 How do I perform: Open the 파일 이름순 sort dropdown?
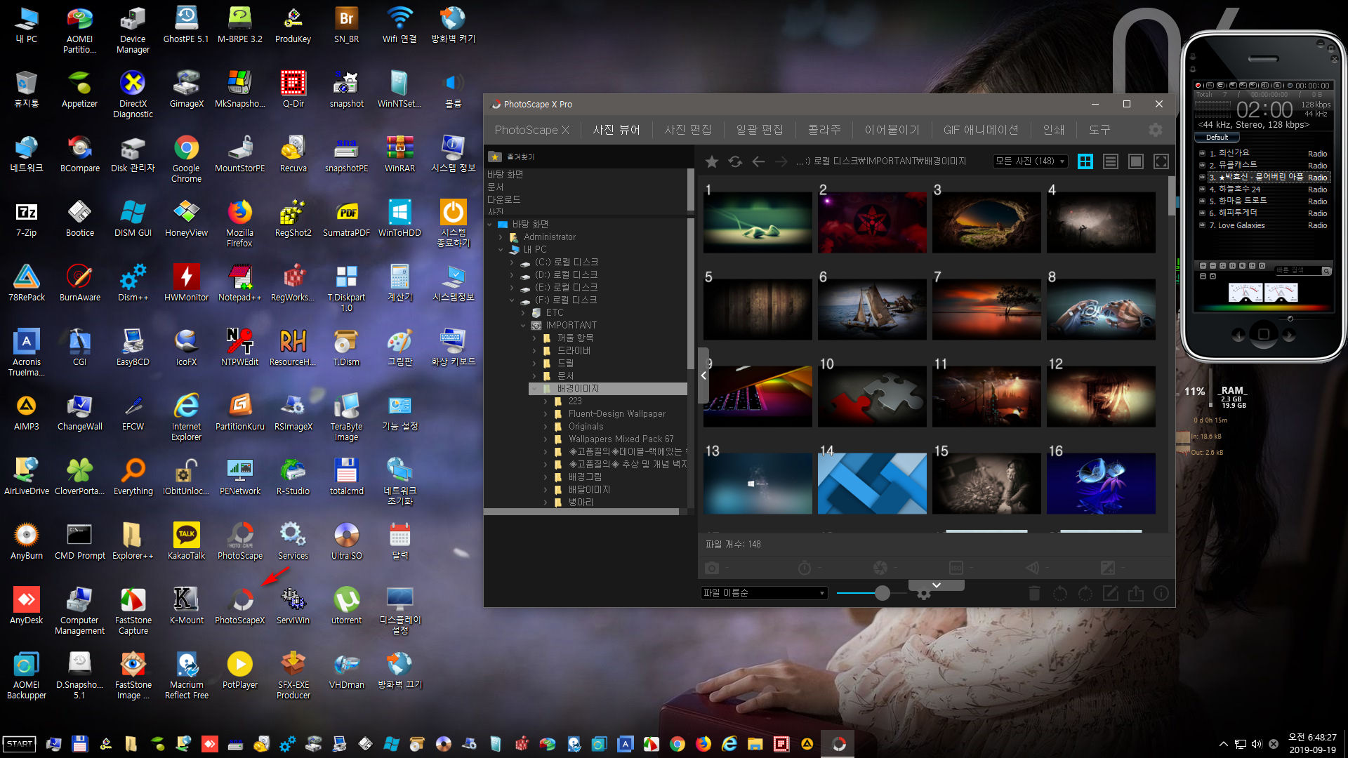(764, 593)
